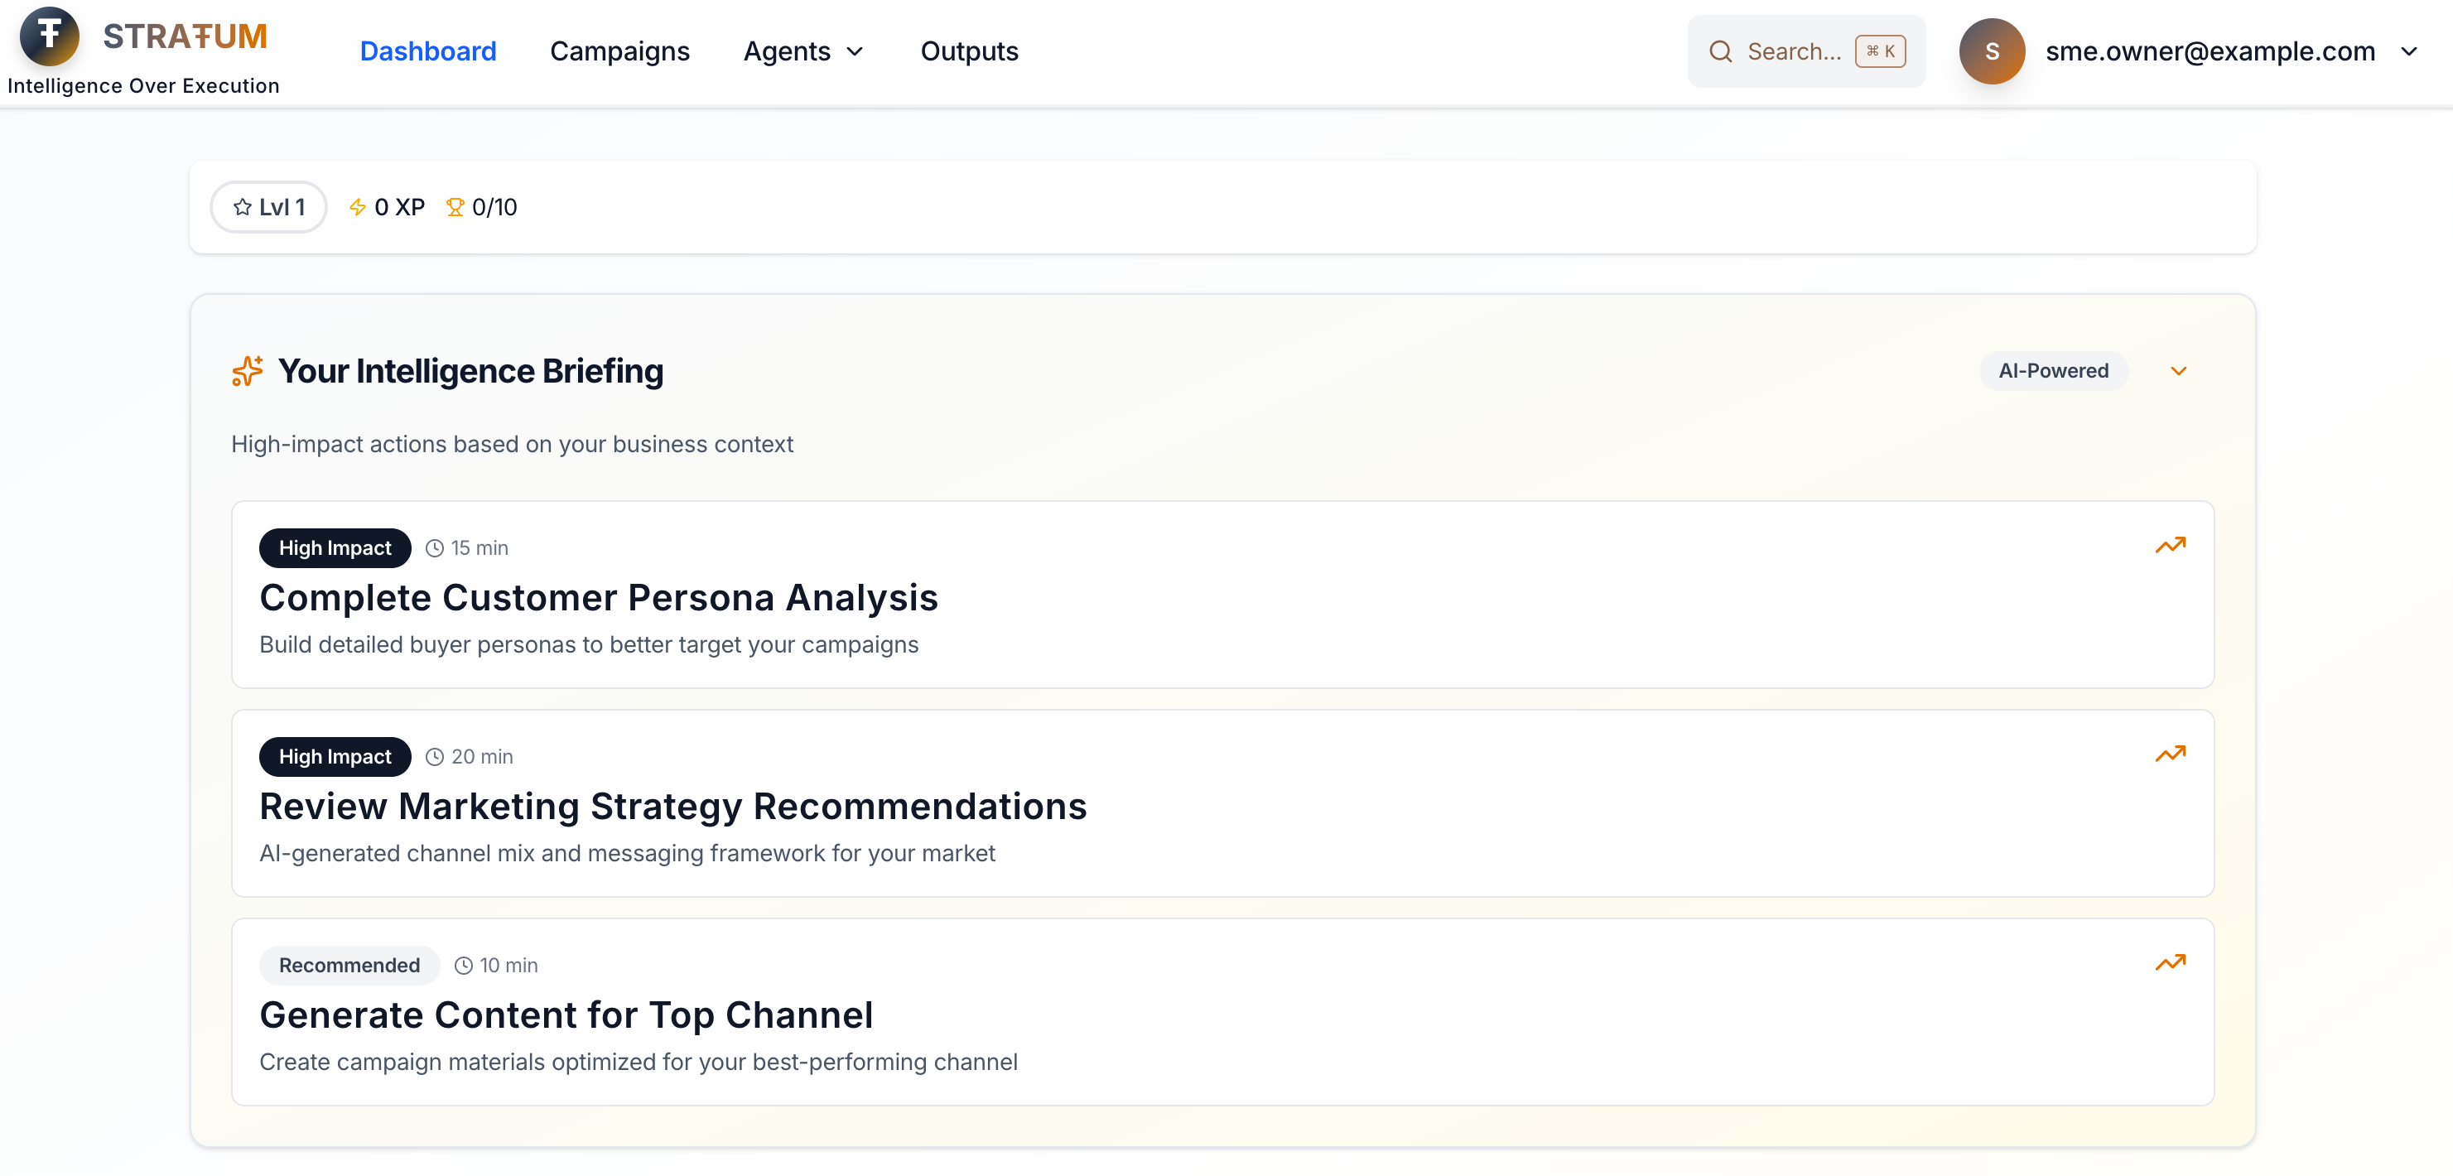Click the S avatar circle
This screenshot has height=1176, width=2453.
click(1991, 51)
